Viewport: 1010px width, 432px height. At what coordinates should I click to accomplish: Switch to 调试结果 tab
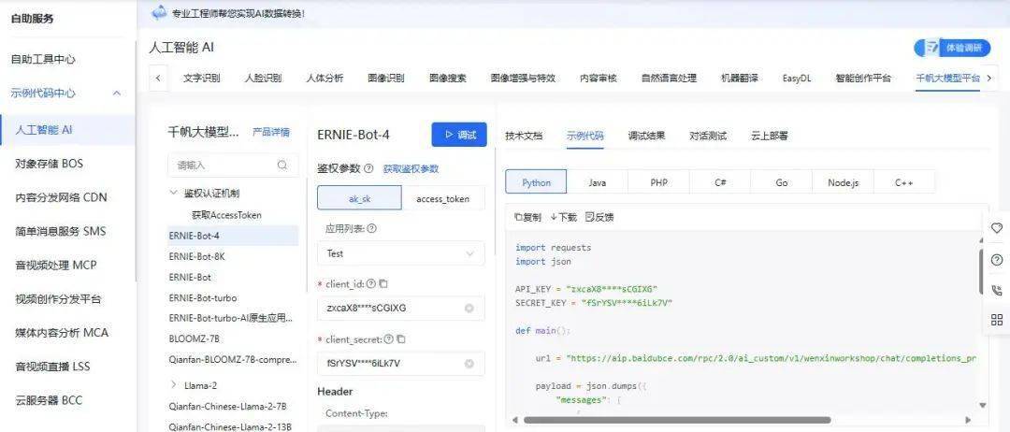(647, 136)
